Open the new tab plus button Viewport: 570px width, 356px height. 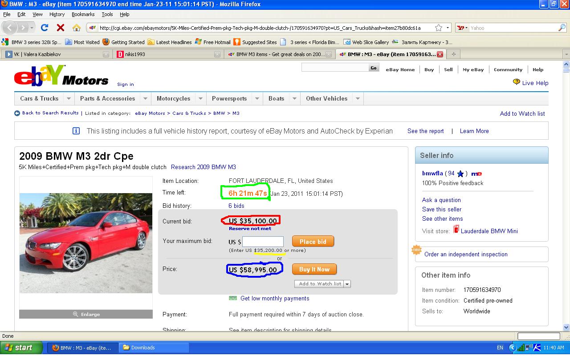point(454,54)
